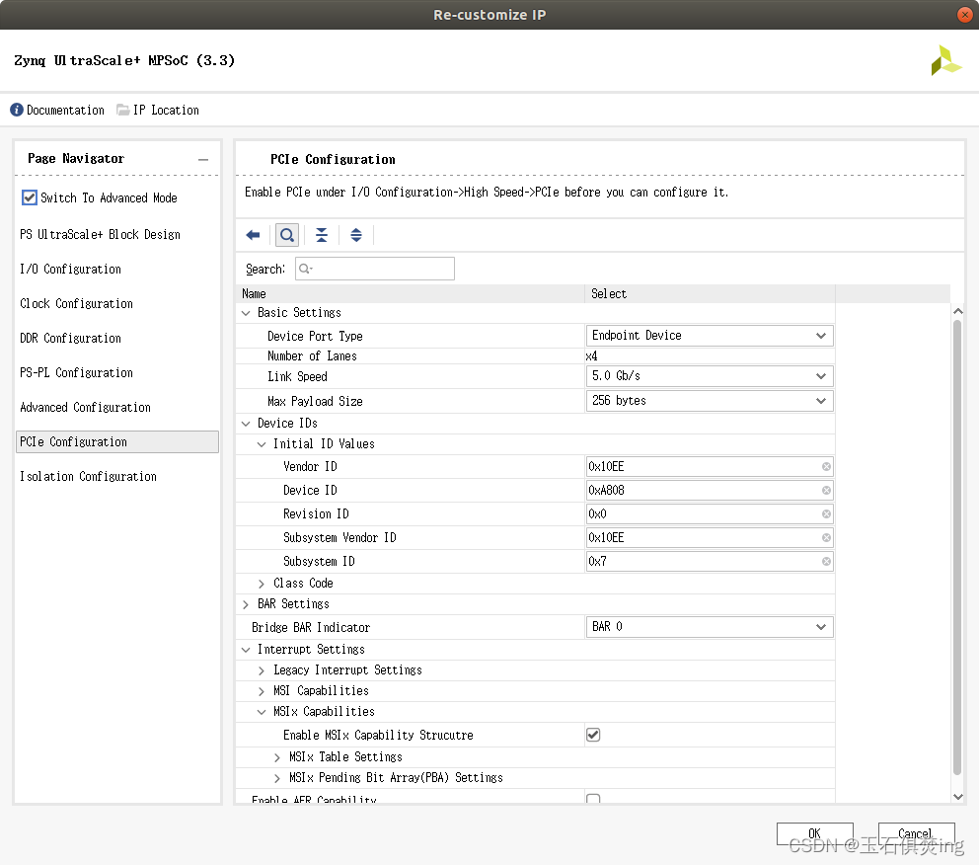
Task: Go to DDR Configuration page
Action: 70,339
